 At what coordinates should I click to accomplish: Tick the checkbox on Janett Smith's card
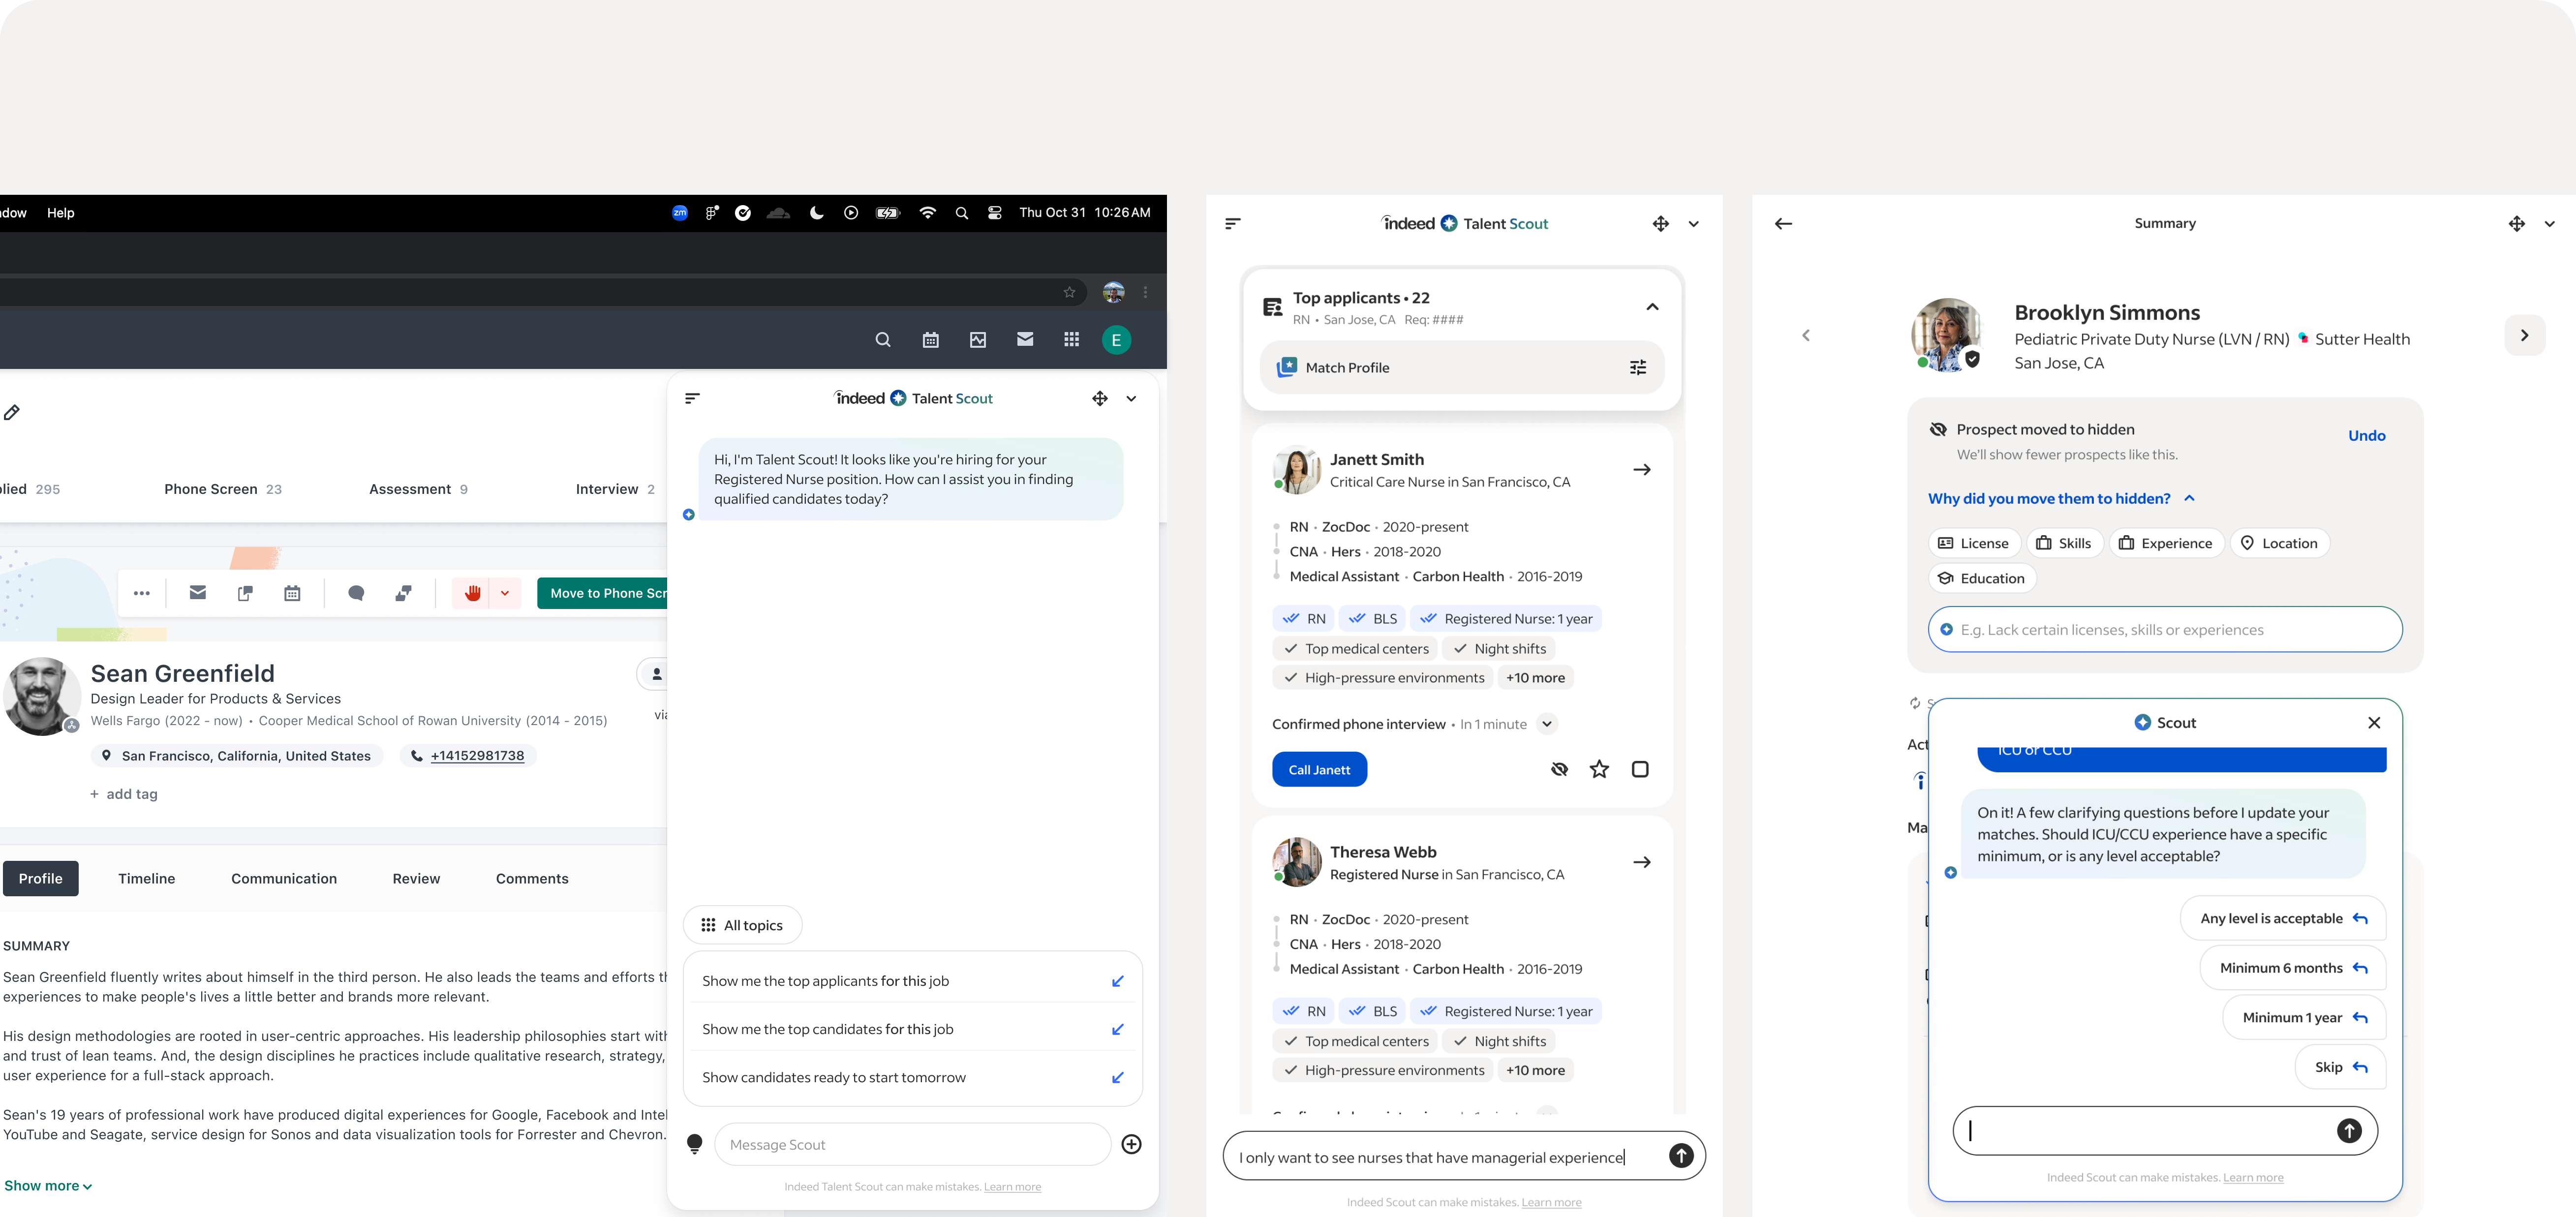click(x=1640, y=769)
